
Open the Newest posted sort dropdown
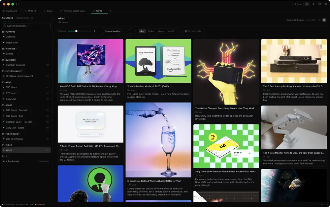pyautogui.click(x=117, y=31)
